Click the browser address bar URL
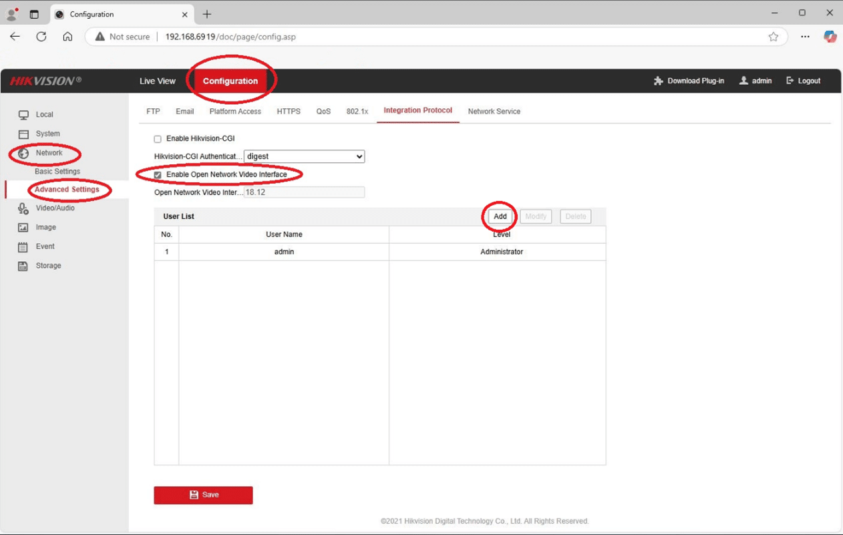843x535 pixels. 230,37
